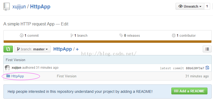Open the list view icon button
213x102 pixels.
(207, 49)
